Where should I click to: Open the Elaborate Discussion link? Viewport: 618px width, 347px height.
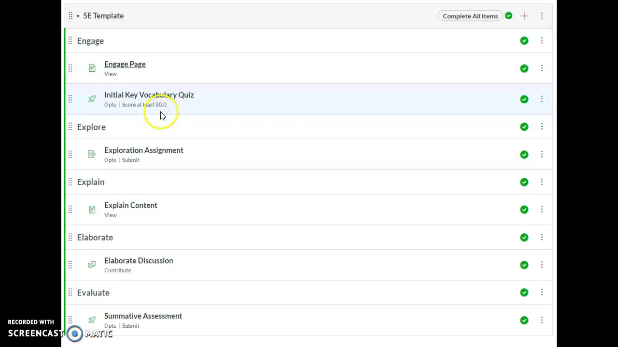pos(139,261)
